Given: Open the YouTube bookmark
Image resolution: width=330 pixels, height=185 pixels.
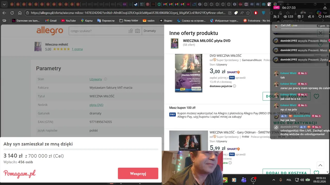Looking at the screenshot, I should (x=68, y=21).
